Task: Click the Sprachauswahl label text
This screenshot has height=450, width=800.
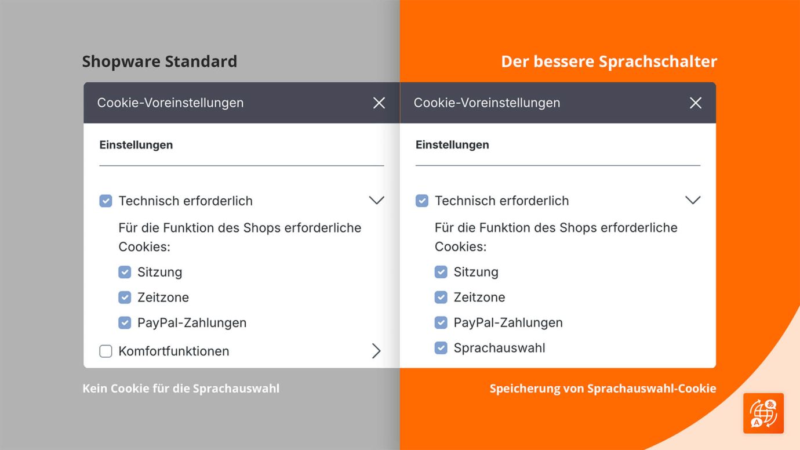Action: point(499,348)
